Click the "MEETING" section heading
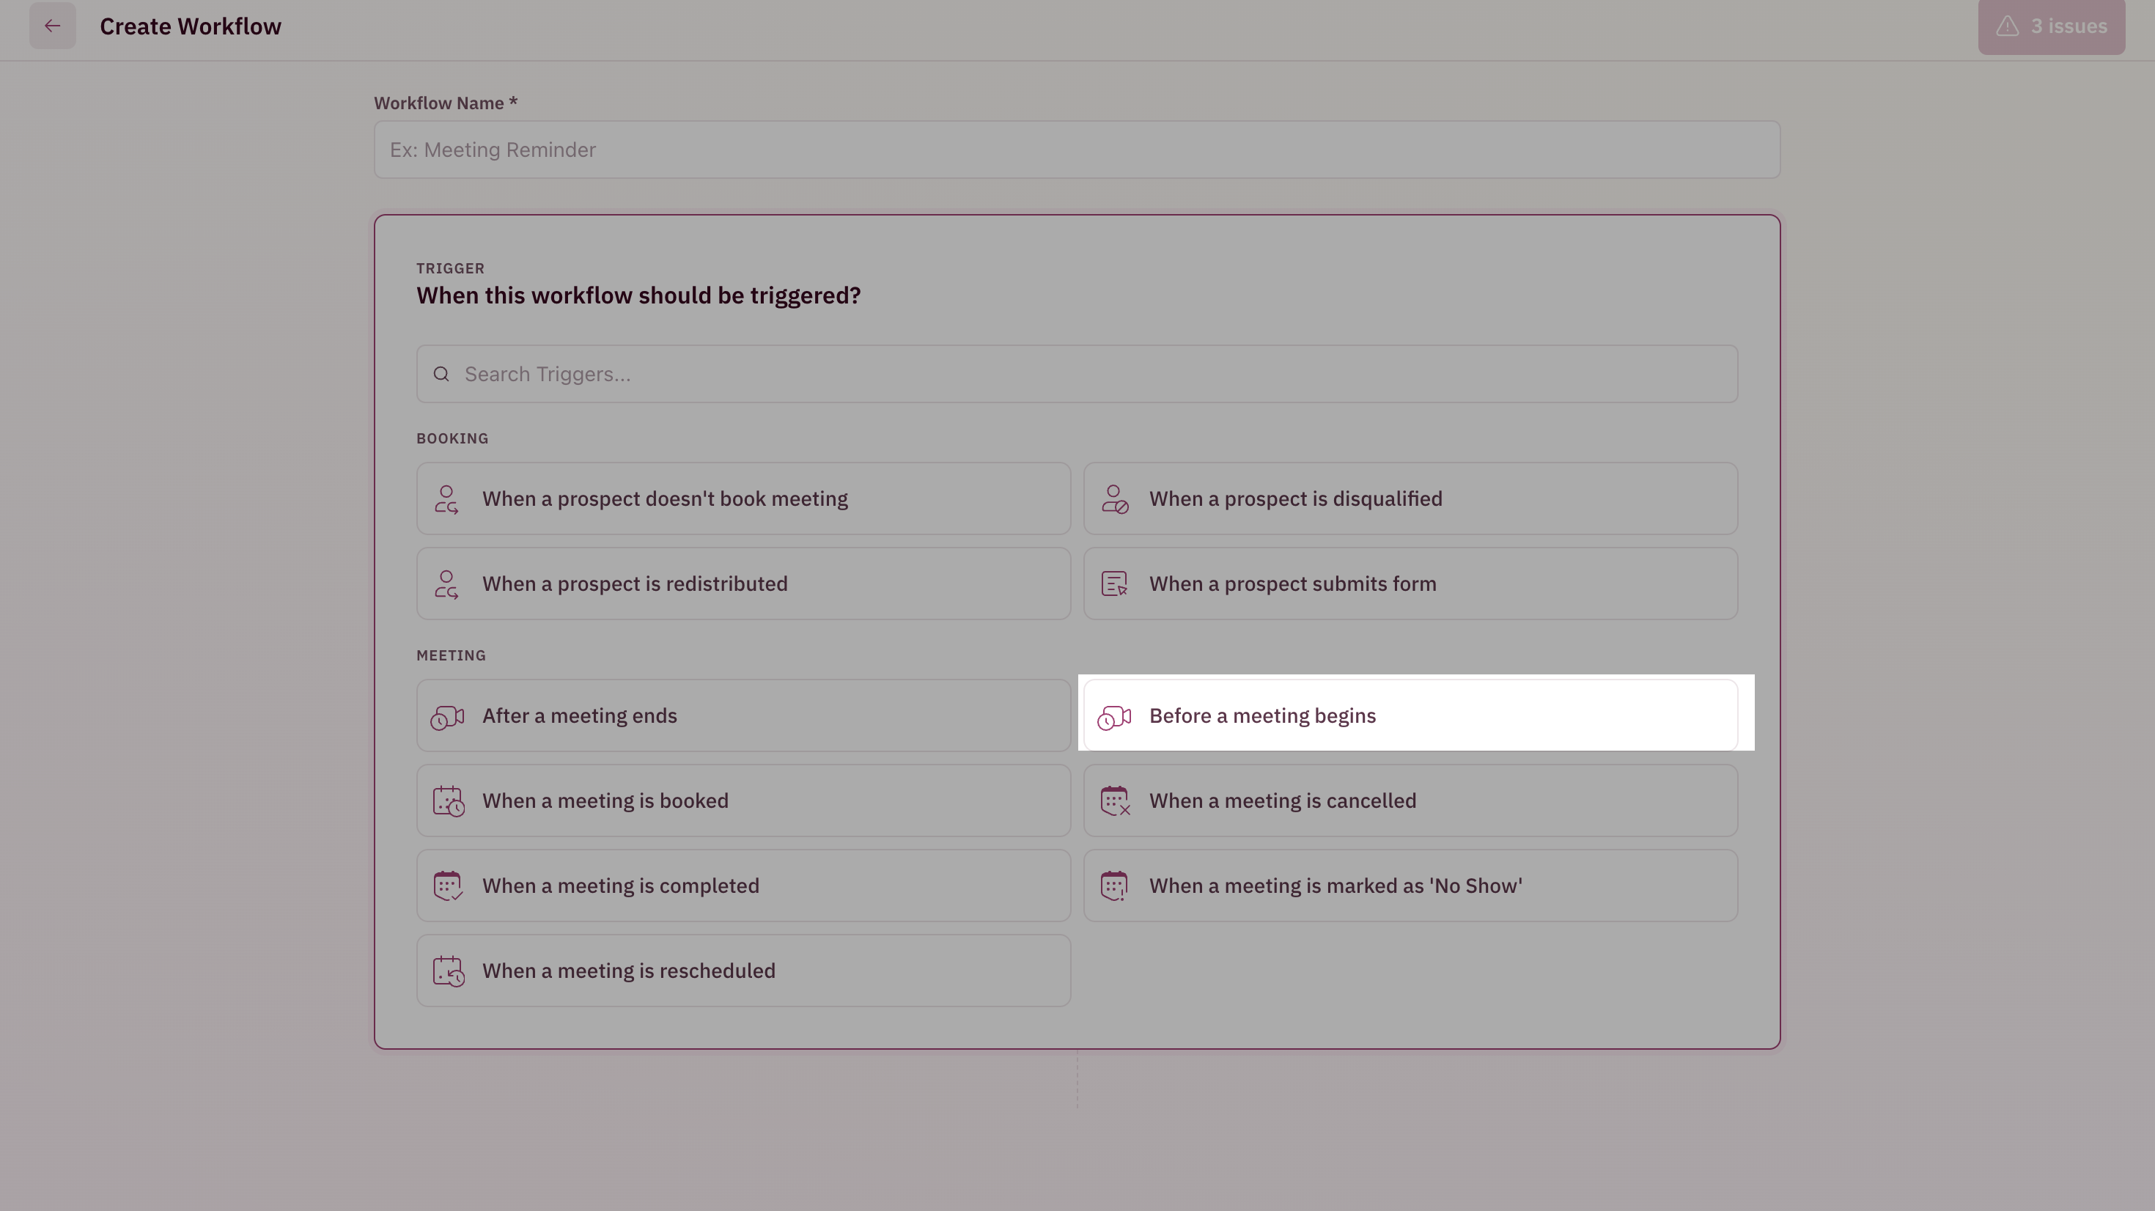This screenshot has width=2155, height=1211. 451,655
